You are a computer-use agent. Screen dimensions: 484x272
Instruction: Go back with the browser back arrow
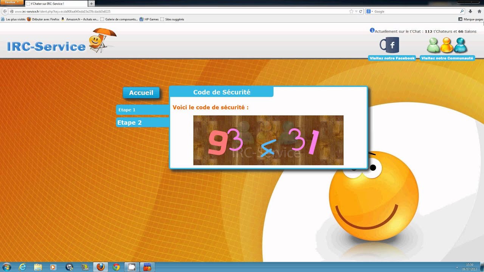pyautogui.click(x=5, y=11)
